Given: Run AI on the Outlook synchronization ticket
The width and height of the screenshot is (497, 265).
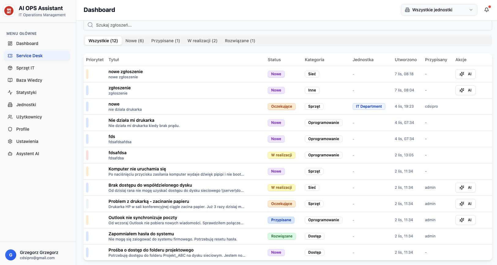Looking at the screenshot, I should click(x=465, y=220).
